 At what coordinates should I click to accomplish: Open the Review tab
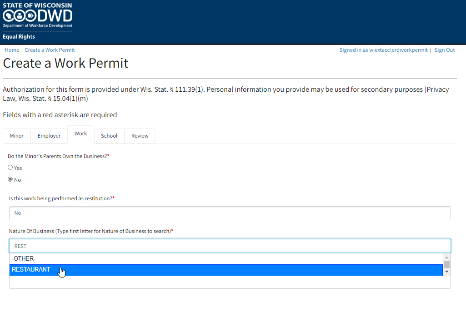pyautogui.click(x=140, y=136)
